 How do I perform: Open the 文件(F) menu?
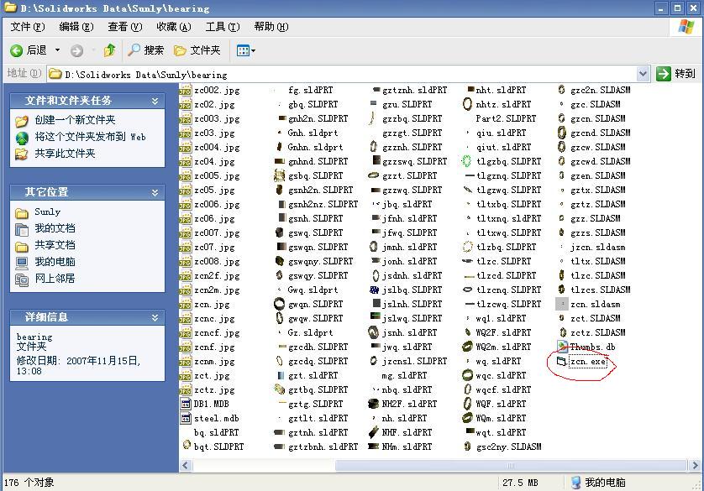(28, 27)
